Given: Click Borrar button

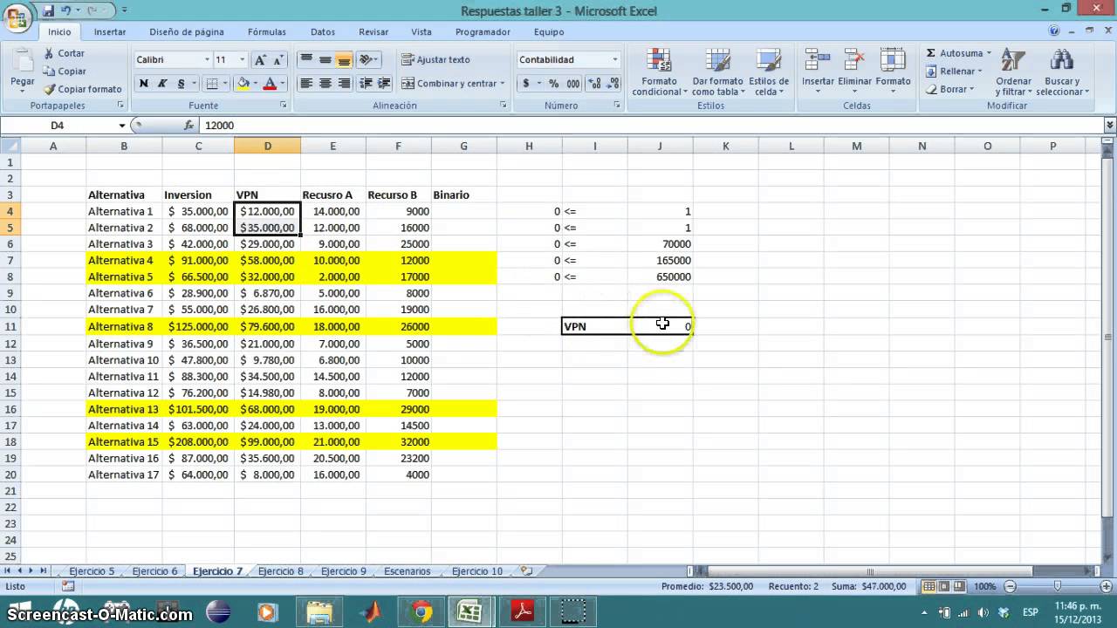Looking at the screenshot, I should 950,89.
